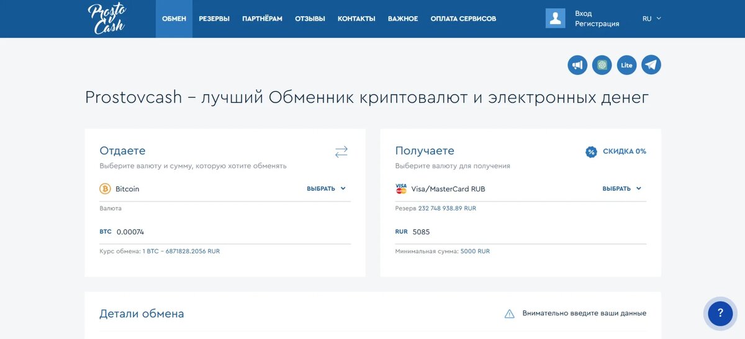Click the BTC amount field 0.00074
745x339 pixels.
pyautogui.click(x=225, y=232)
